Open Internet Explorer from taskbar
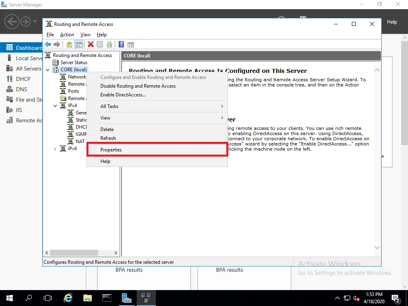 [x=68, y=298]
